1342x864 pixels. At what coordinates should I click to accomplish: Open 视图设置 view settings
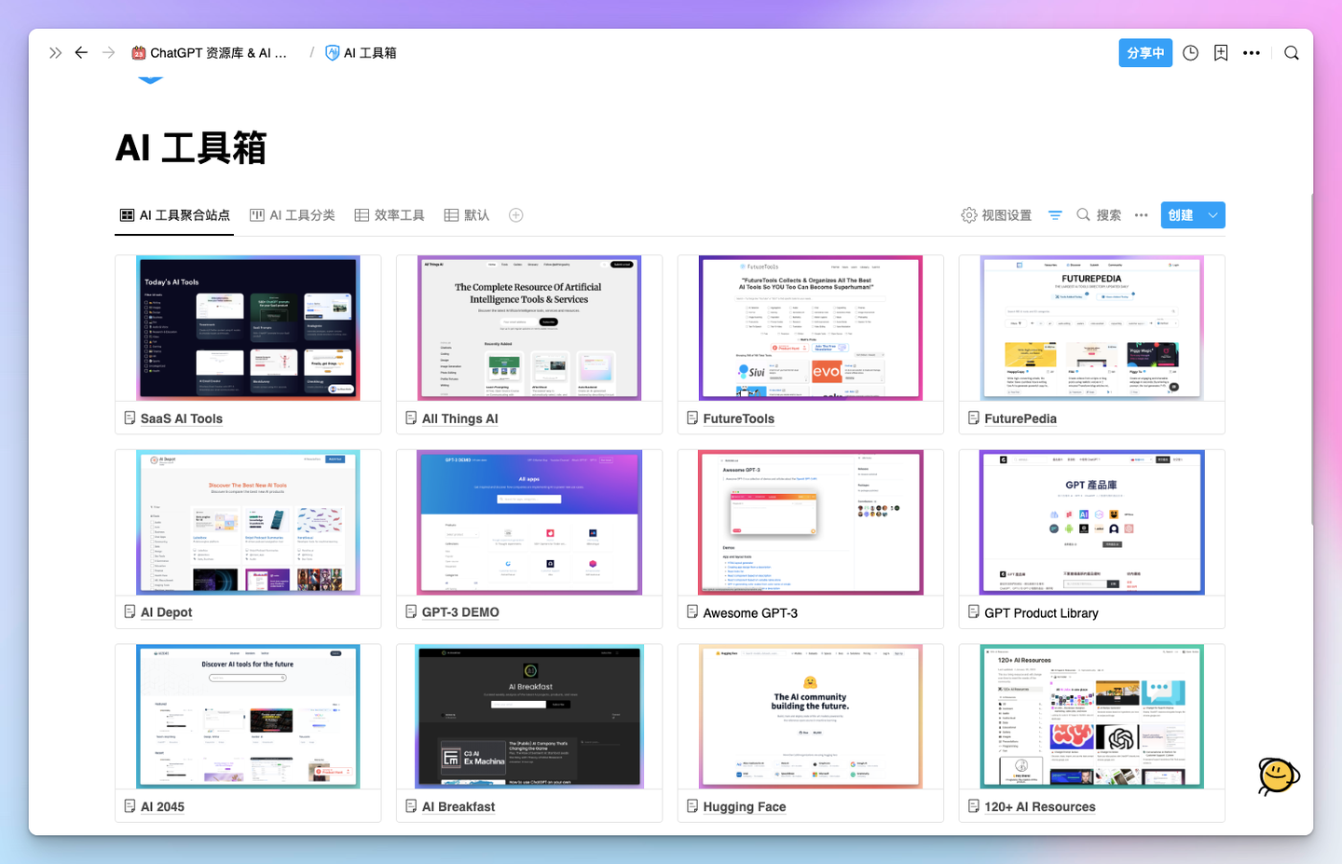997,215
